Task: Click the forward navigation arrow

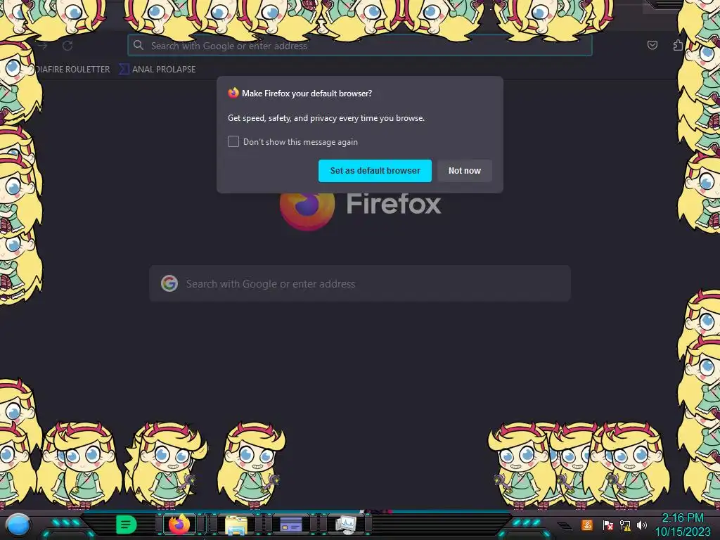Action: (x=43, y=46)
